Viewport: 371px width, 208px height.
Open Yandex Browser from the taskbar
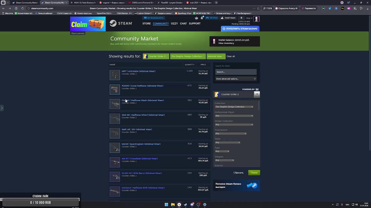tap(179, 205)
